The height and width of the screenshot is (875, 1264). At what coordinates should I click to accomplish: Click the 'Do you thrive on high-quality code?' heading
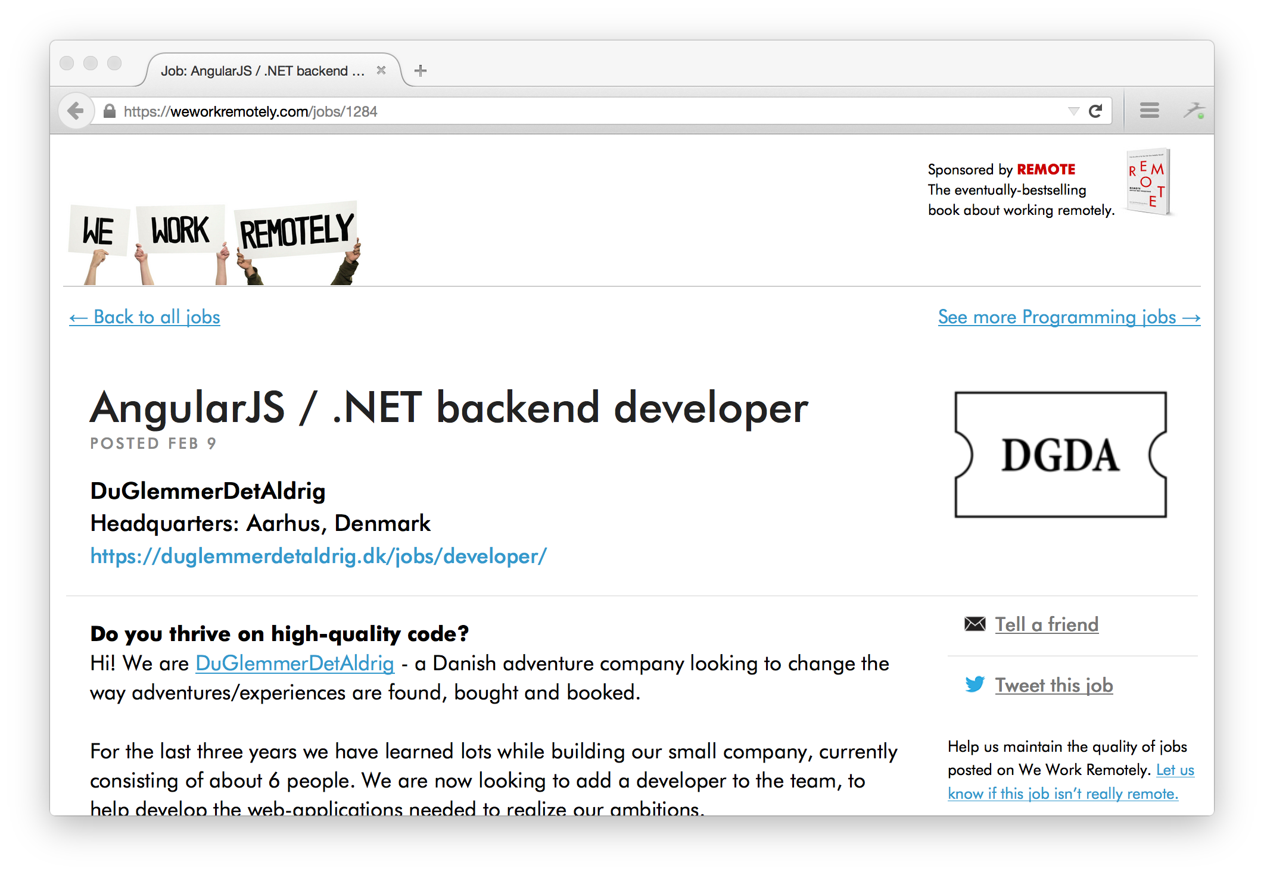[280, 634]
